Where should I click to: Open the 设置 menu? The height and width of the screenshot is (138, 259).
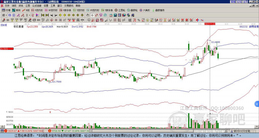(46, 6)
